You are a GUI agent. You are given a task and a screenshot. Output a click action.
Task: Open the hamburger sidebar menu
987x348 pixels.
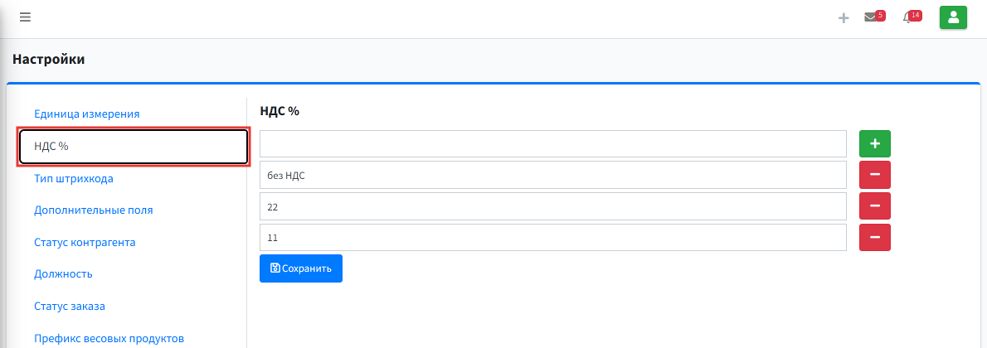click(x=25, y=17)
